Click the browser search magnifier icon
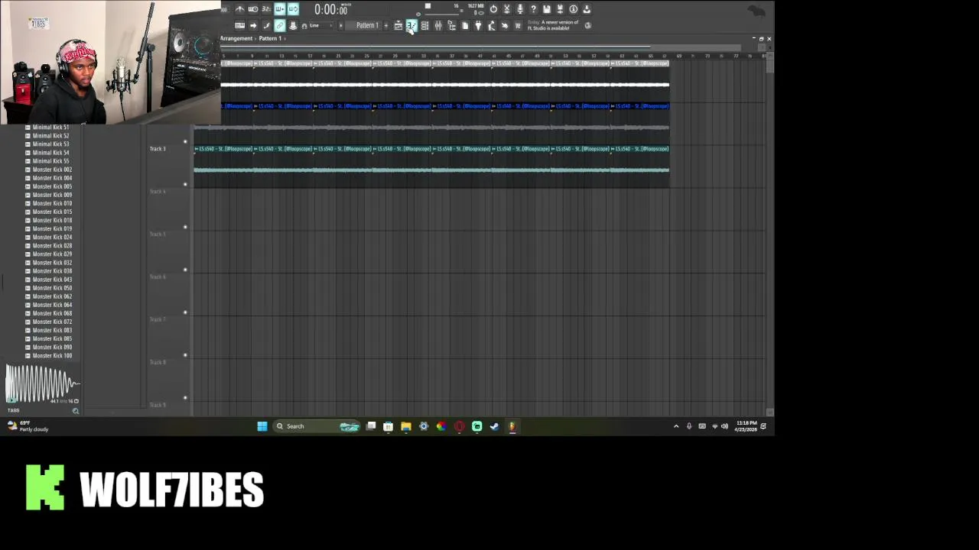This screenshot has width=979, height=550. (x=75, y=411)
